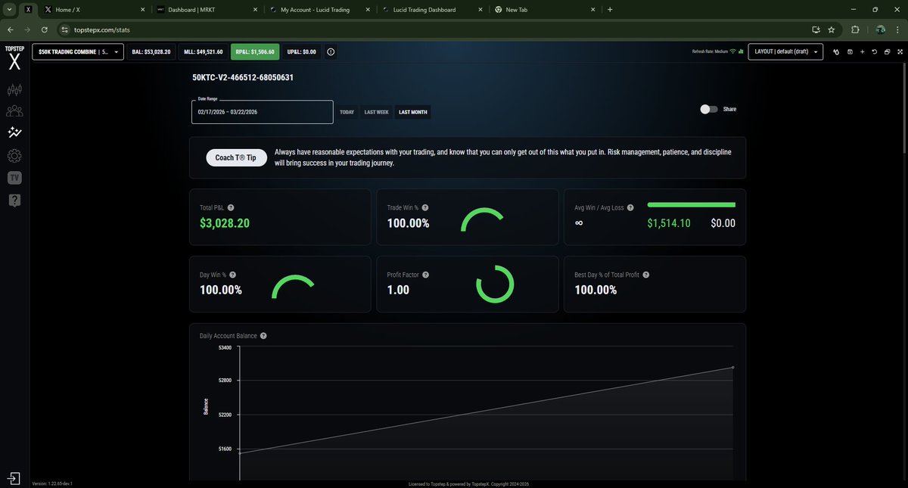Click the TopstepX logo
Viewport: 908px width, 488px height.
(14, 59)
